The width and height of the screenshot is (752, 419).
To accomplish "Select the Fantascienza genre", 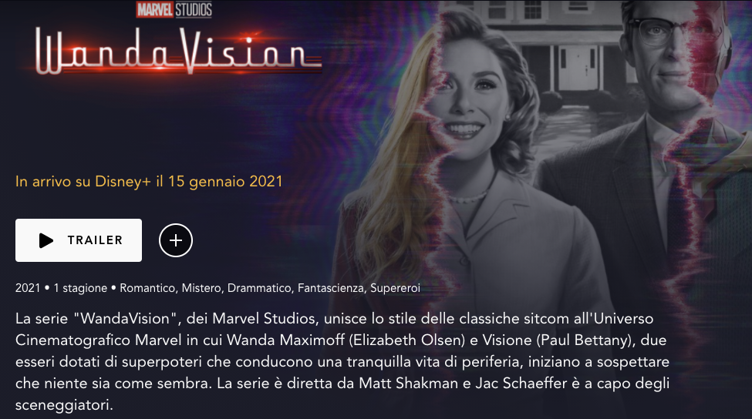I will [332, 288].
